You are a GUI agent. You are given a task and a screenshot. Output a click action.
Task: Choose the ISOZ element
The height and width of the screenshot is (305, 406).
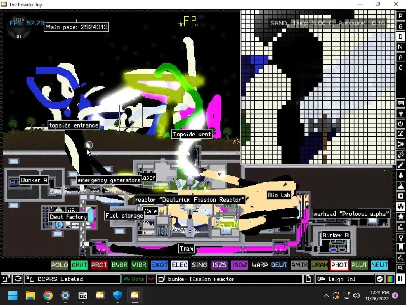[x=239, y=265]
